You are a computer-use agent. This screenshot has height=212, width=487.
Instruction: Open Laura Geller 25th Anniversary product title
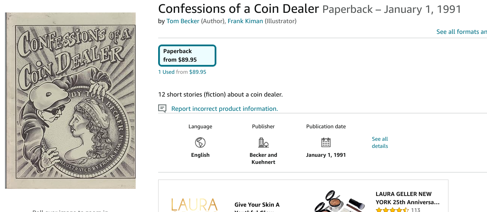[407, 198]
